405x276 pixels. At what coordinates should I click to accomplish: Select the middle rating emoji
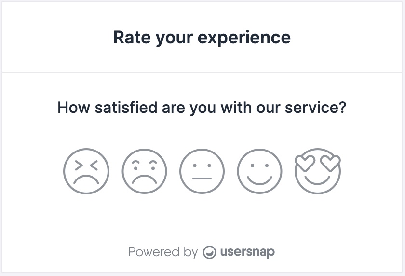click(202, 171)
